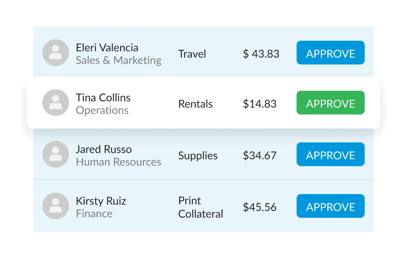The height and width of the screenshot is (260, 407).
Task: Select the $14.83 amount
Action: [x=259, y=104]
